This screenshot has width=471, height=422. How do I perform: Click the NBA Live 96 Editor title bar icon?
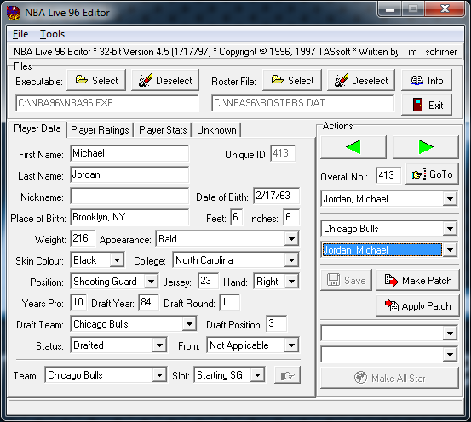pos(14,13)
